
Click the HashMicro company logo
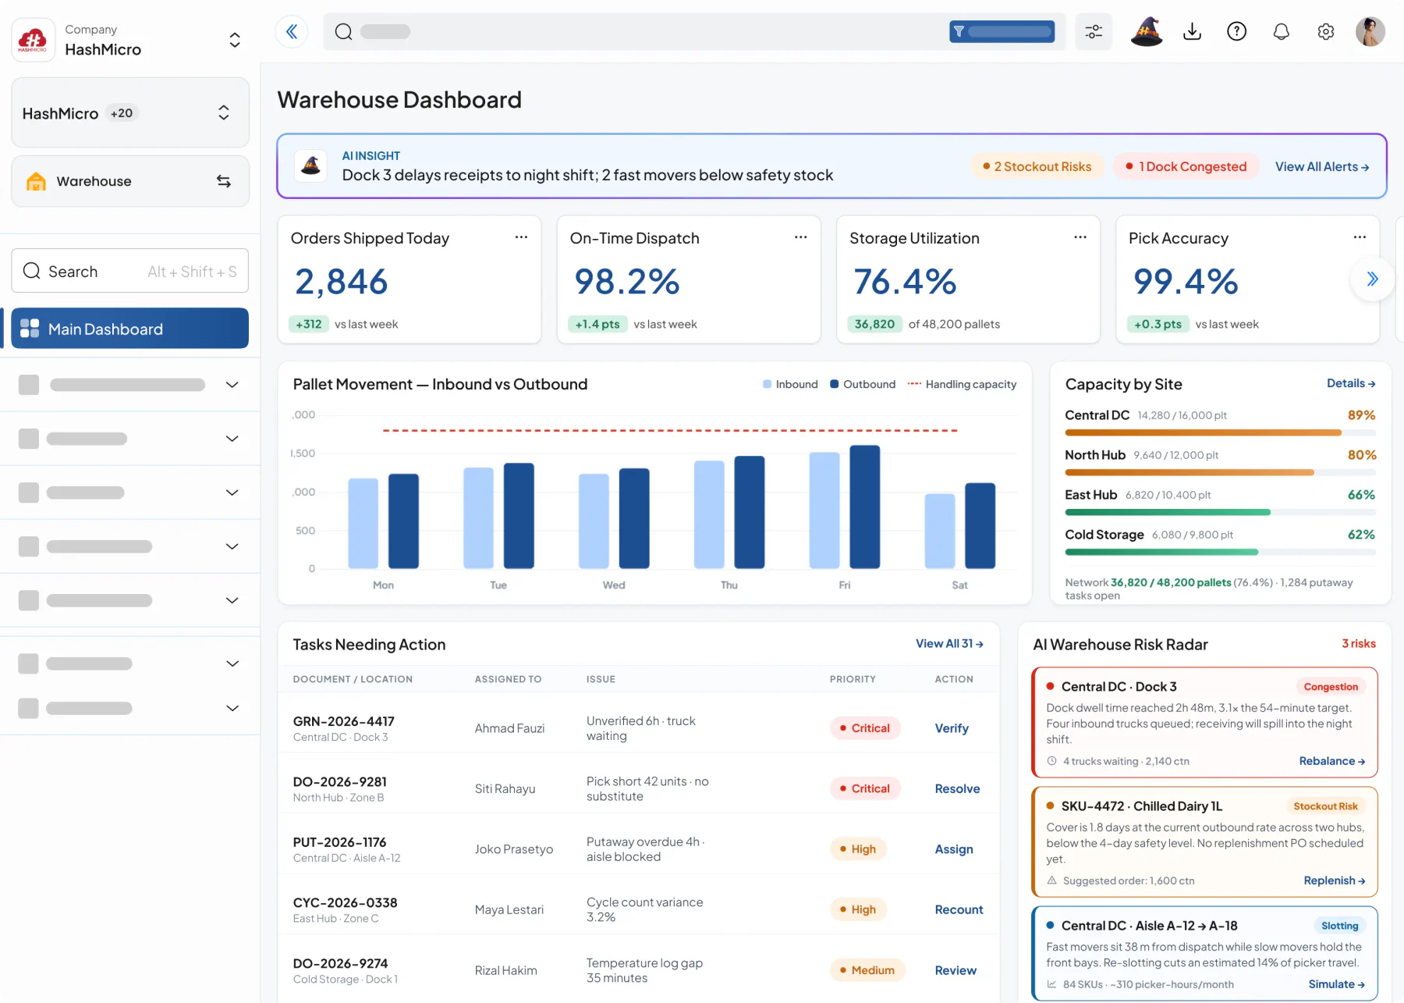pyautogui.click(x=33, y=39)
